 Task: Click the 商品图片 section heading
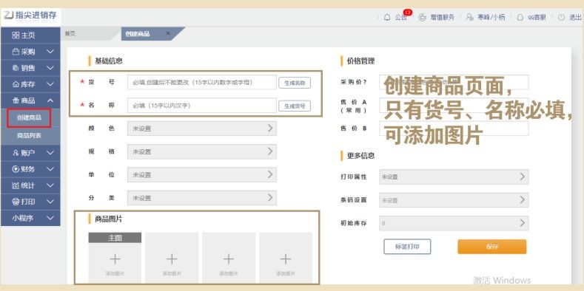[108, 219]
